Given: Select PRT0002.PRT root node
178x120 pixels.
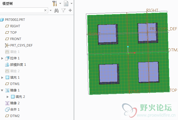Looking at the screenshot, I should (x=15, y=20).
